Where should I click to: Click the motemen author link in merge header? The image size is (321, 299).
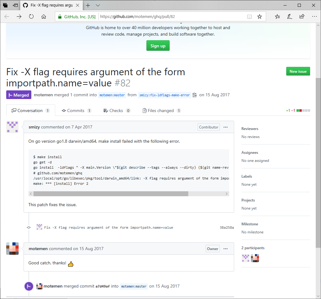coord(43,95)
